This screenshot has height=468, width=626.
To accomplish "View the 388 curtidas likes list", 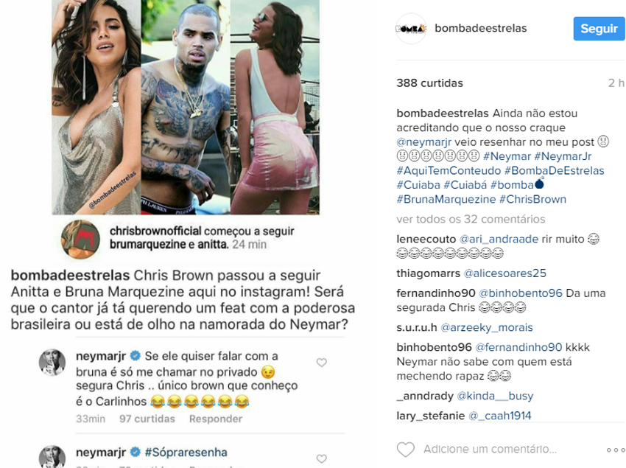I will click(x=429, y=83).
